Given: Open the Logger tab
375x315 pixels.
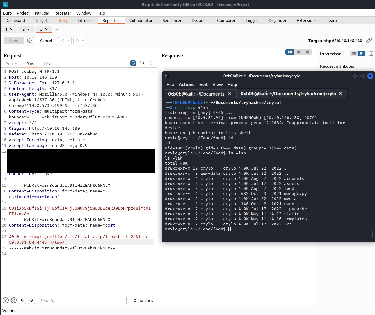Looking at the screenshot, I should point(252,21).
